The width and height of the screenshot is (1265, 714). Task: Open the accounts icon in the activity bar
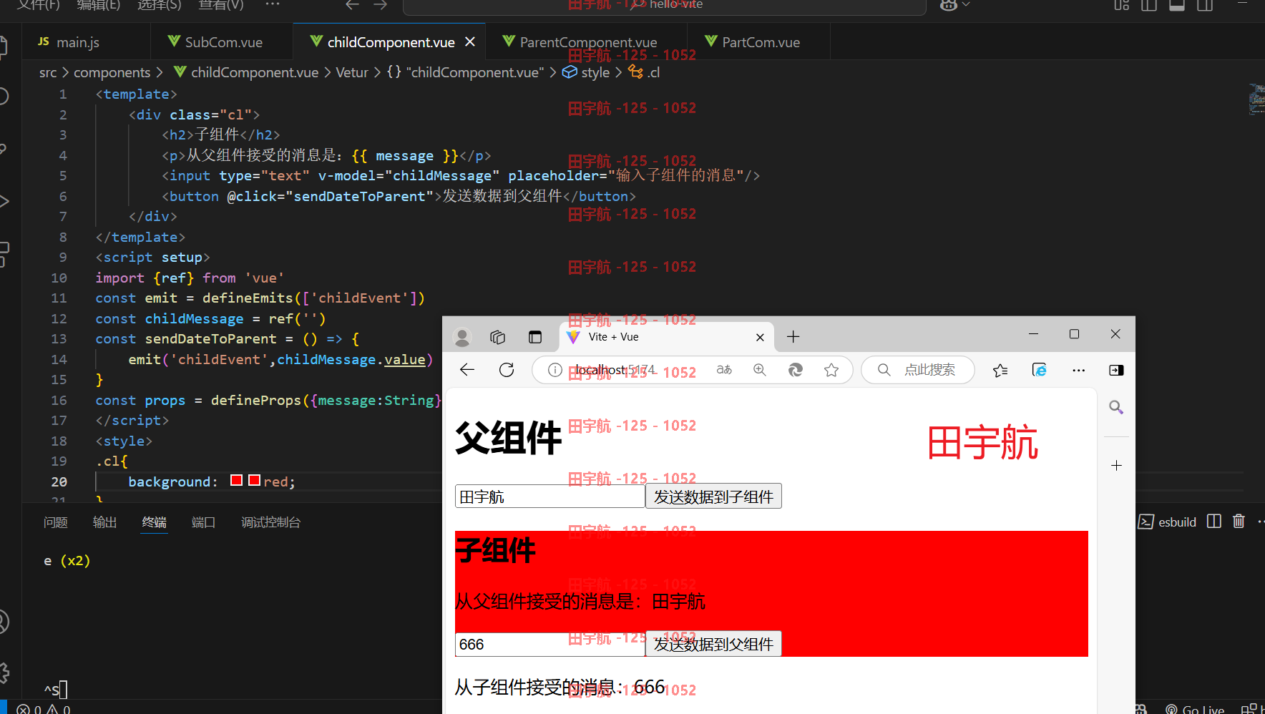pyautogui.click(x=3, y=622)
